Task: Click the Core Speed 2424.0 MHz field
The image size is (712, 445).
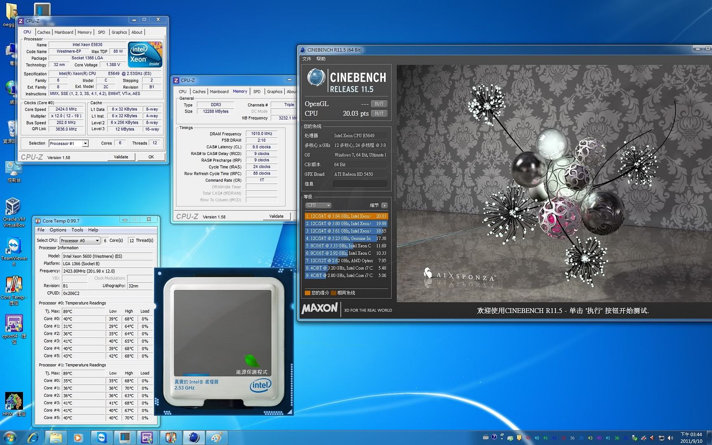Action: click(66, 109)
